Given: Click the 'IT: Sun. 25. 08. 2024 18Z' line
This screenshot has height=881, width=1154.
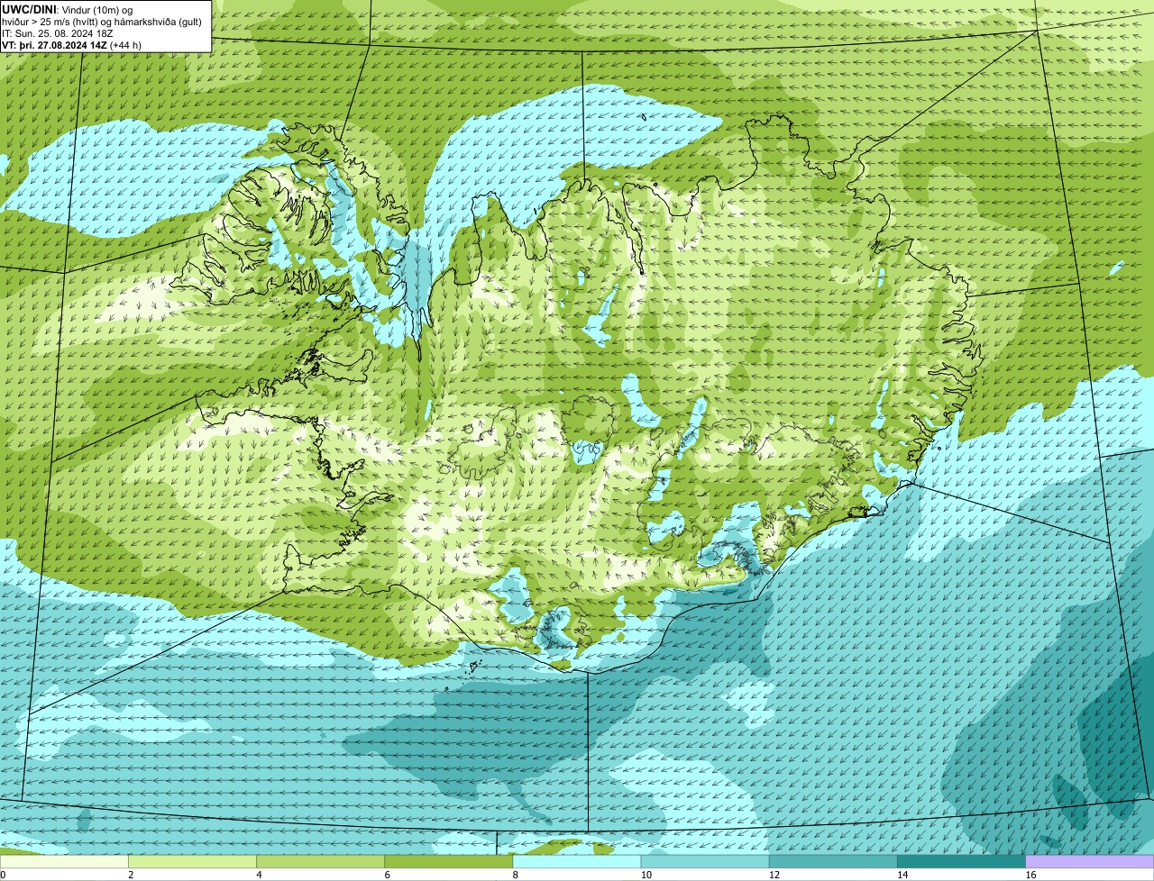Looking at the screenshot, I should click(58, 33).
